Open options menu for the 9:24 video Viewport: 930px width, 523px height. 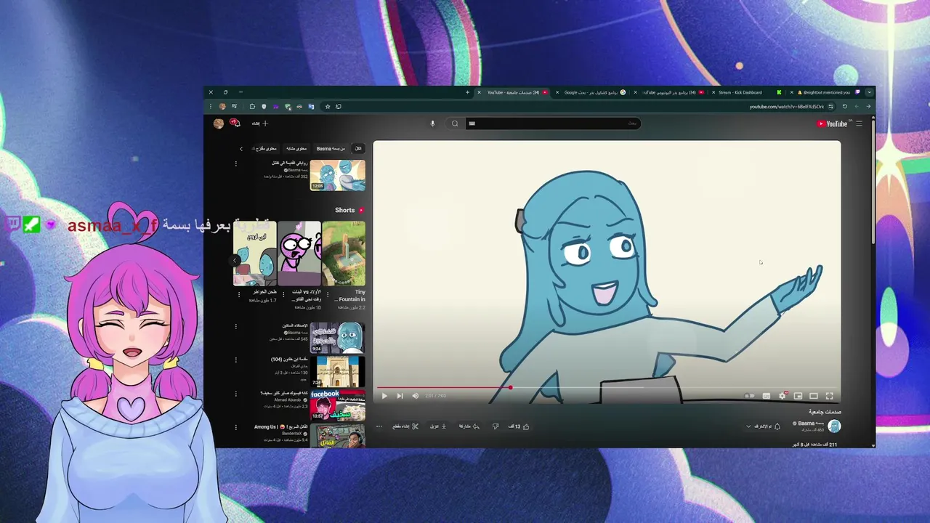(236, 326)
